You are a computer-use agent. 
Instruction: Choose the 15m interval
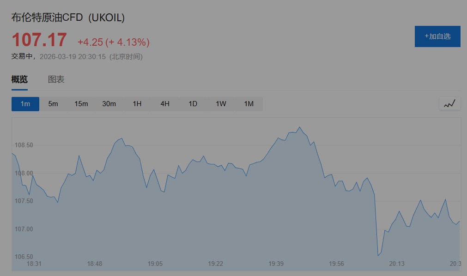(81, 104)
